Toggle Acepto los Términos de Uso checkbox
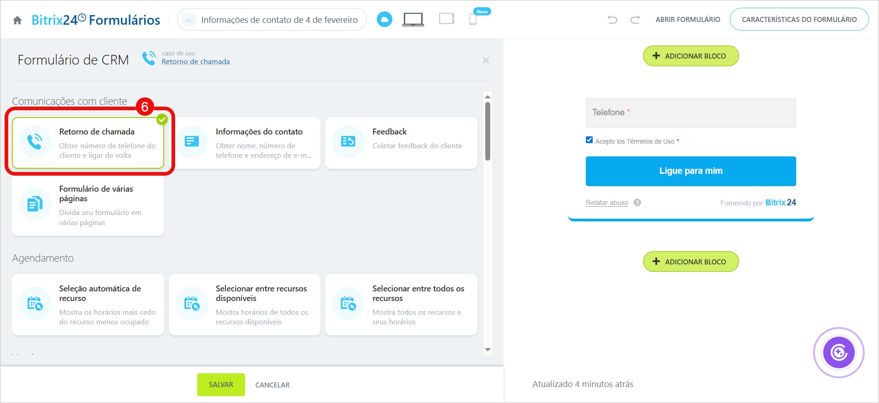Viewport: 879px width, 403px height. [x=589, y=140]
